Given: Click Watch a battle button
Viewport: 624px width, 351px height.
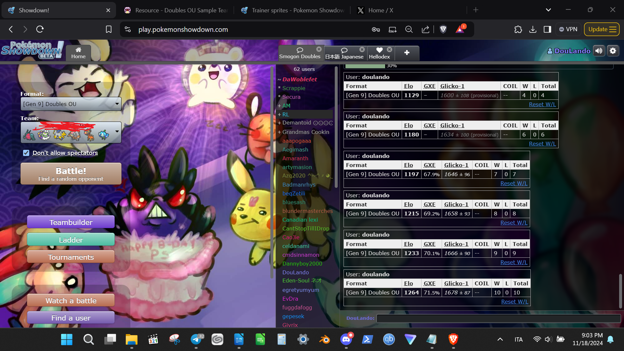Looking at the screenshot, I should 71,301.
